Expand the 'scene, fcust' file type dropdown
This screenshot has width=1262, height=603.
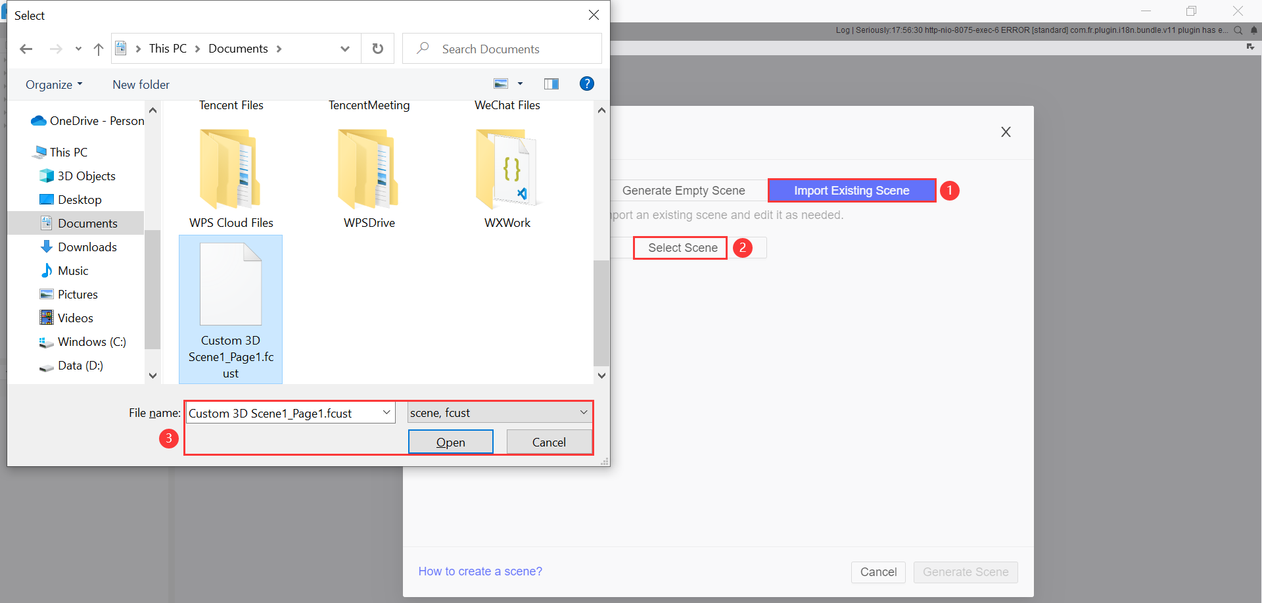(582, 412)
